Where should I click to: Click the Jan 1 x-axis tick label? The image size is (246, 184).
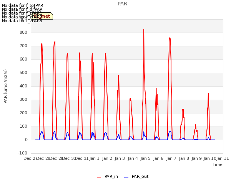click(95, 158)
